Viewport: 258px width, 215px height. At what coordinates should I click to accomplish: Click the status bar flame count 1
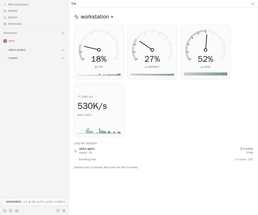click(x=25, y=202)
